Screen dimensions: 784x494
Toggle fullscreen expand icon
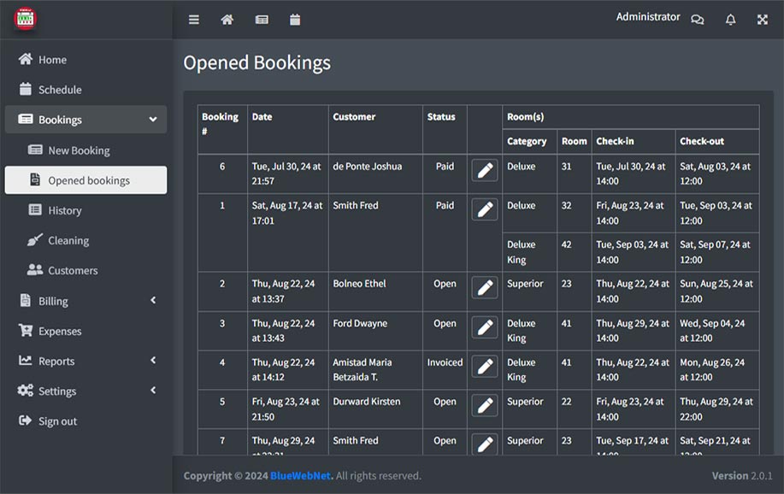pyautogui.click(x=763, y=20)
